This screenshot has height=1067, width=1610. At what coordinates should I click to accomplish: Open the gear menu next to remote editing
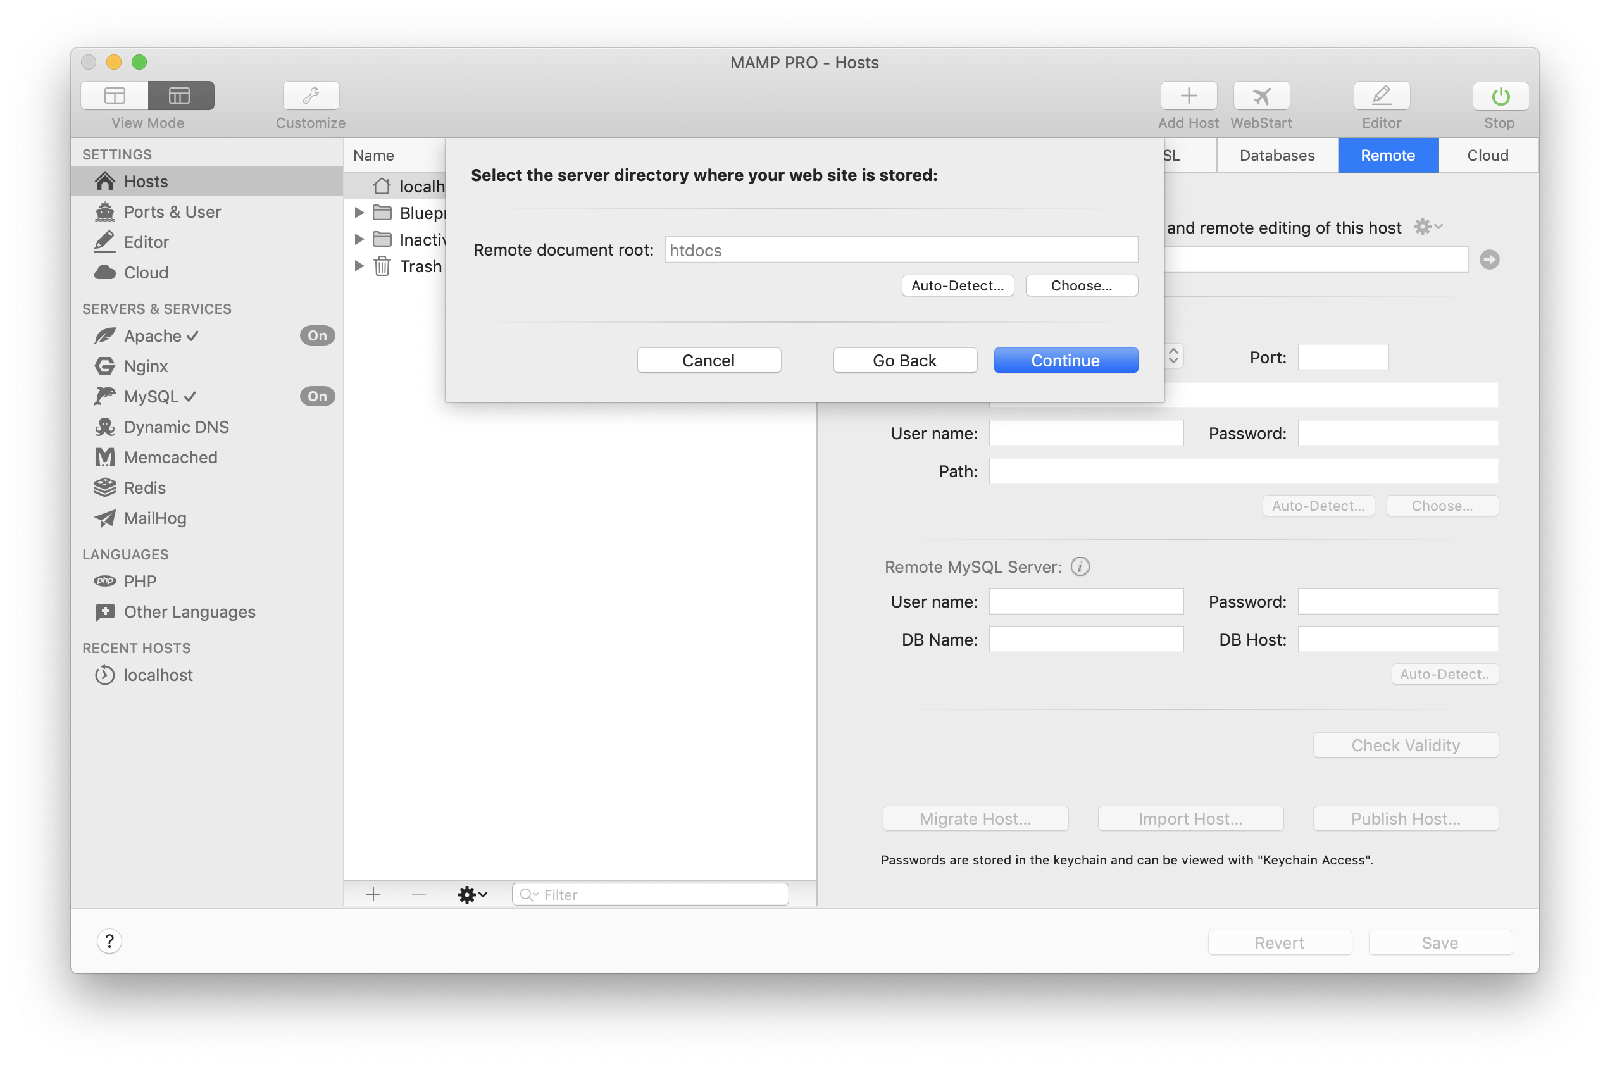[x=1427, y=226]
